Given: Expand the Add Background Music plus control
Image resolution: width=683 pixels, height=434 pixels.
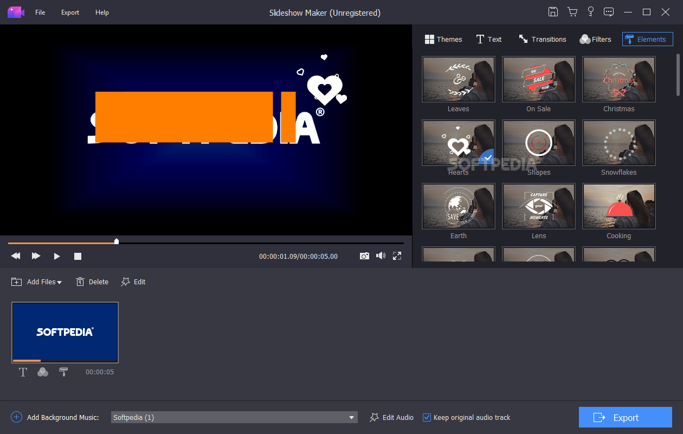Looking at the screenshot, I should coord(16,417).
